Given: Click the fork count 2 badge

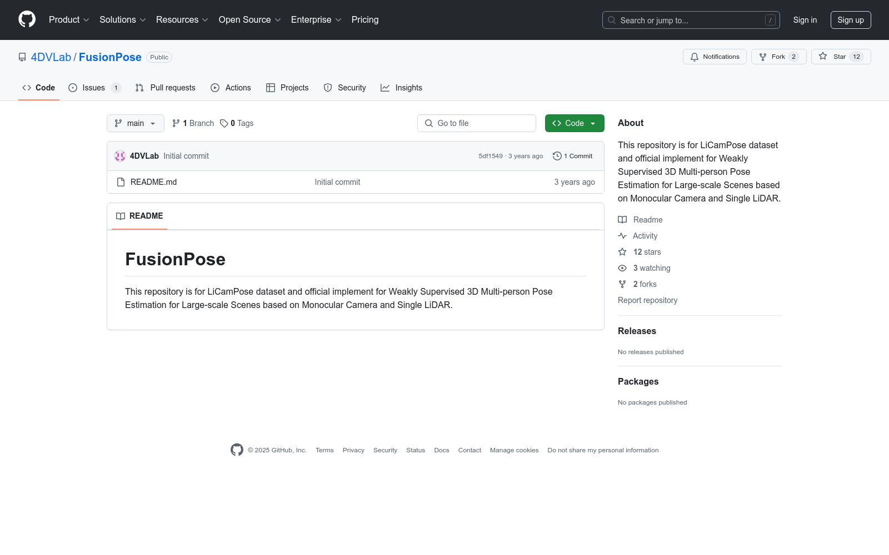Looking at the screenshot, I should tap(793, 57).
